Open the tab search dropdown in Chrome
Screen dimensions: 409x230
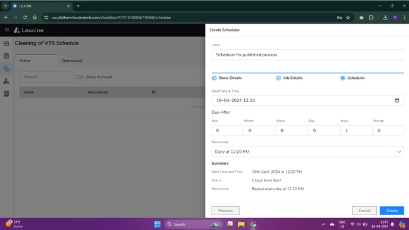pos(5,6)
